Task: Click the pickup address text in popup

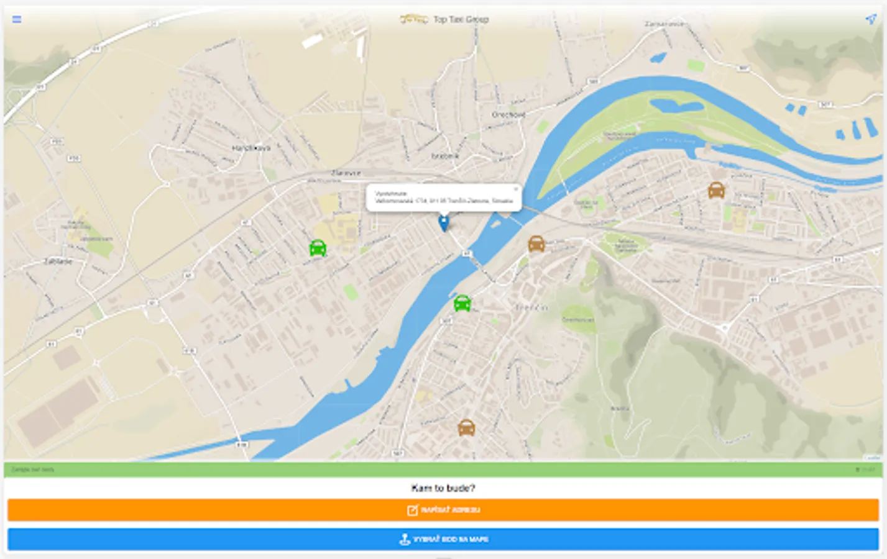Action: (444, 201)
